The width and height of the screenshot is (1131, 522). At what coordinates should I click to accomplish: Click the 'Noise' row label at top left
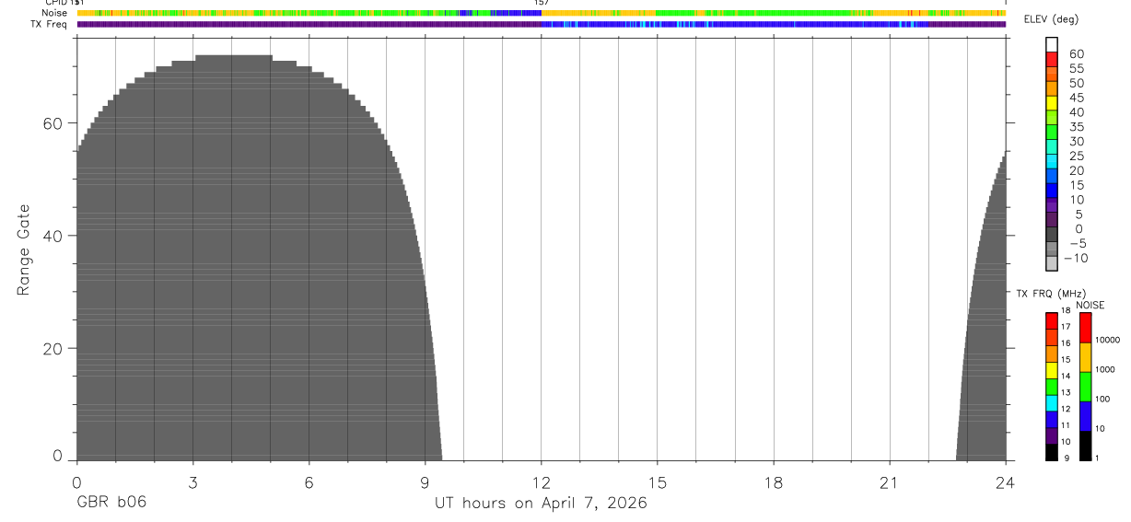click(54, 13)
